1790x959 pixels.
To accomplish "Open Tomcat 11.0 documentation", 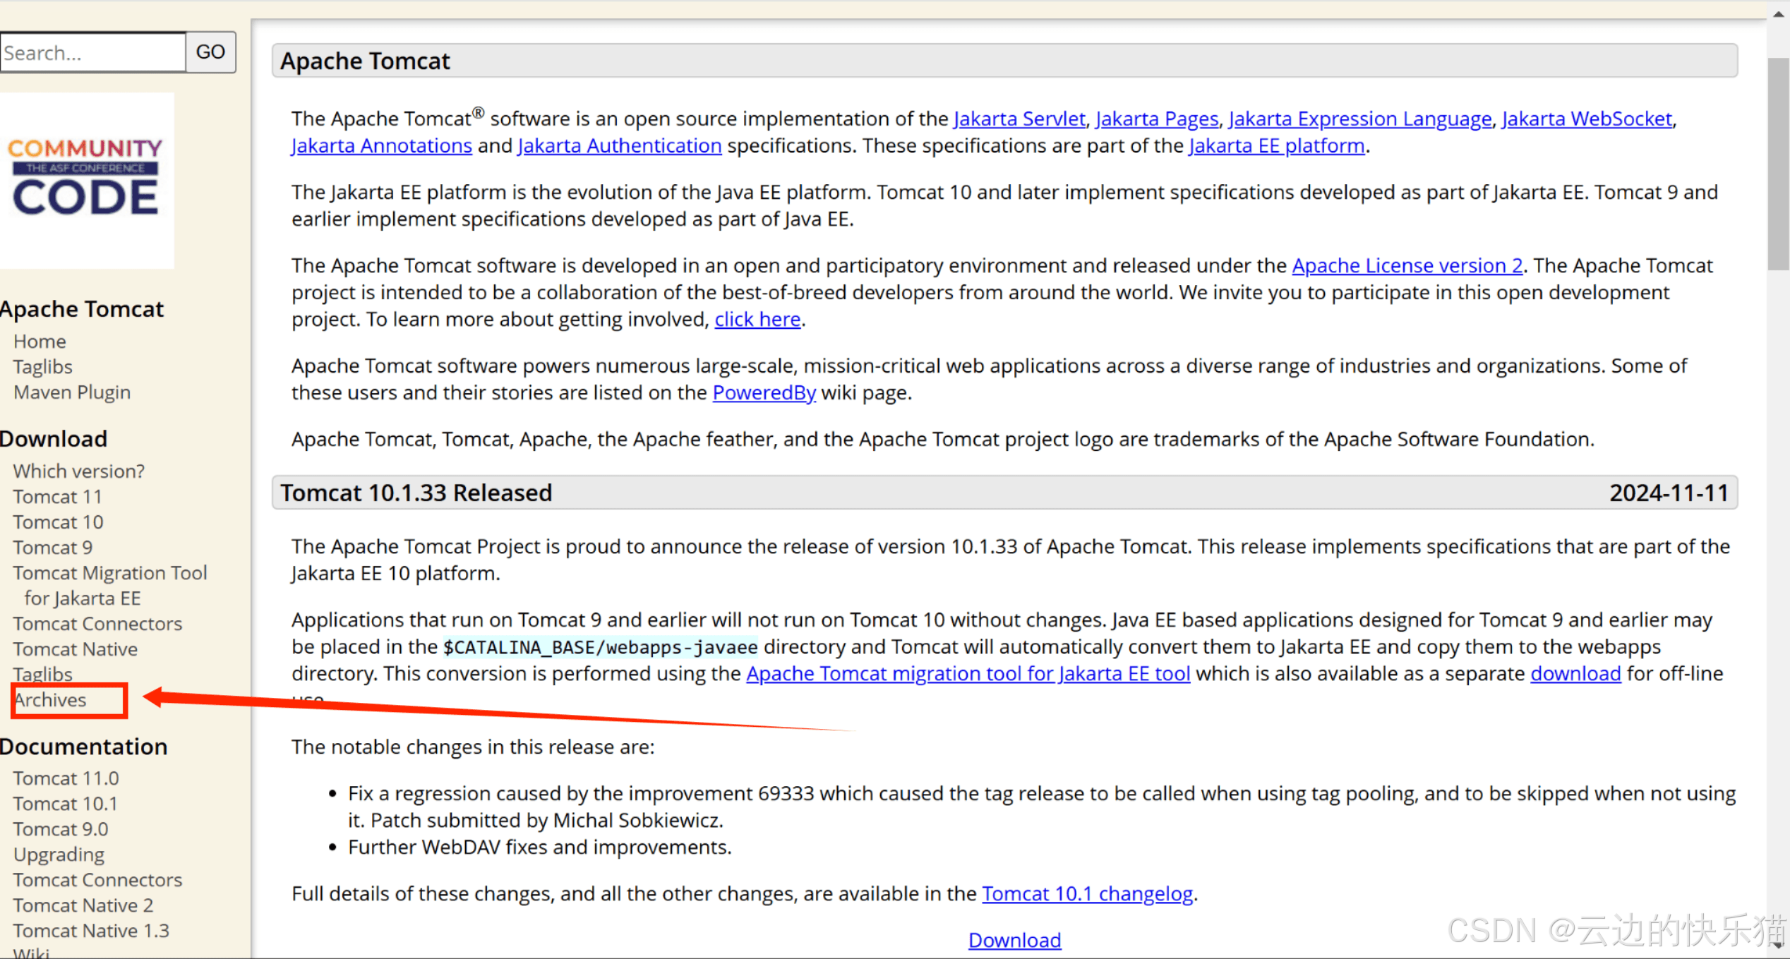I will pos(66,778).
